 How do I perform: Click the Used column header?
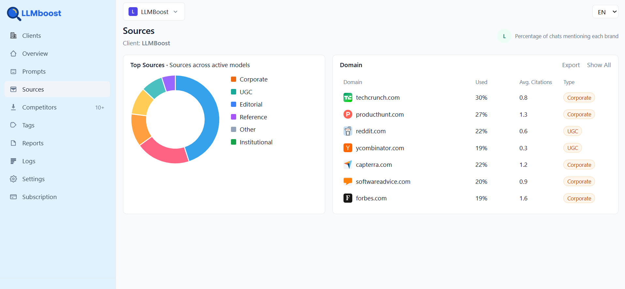(481, 82)
